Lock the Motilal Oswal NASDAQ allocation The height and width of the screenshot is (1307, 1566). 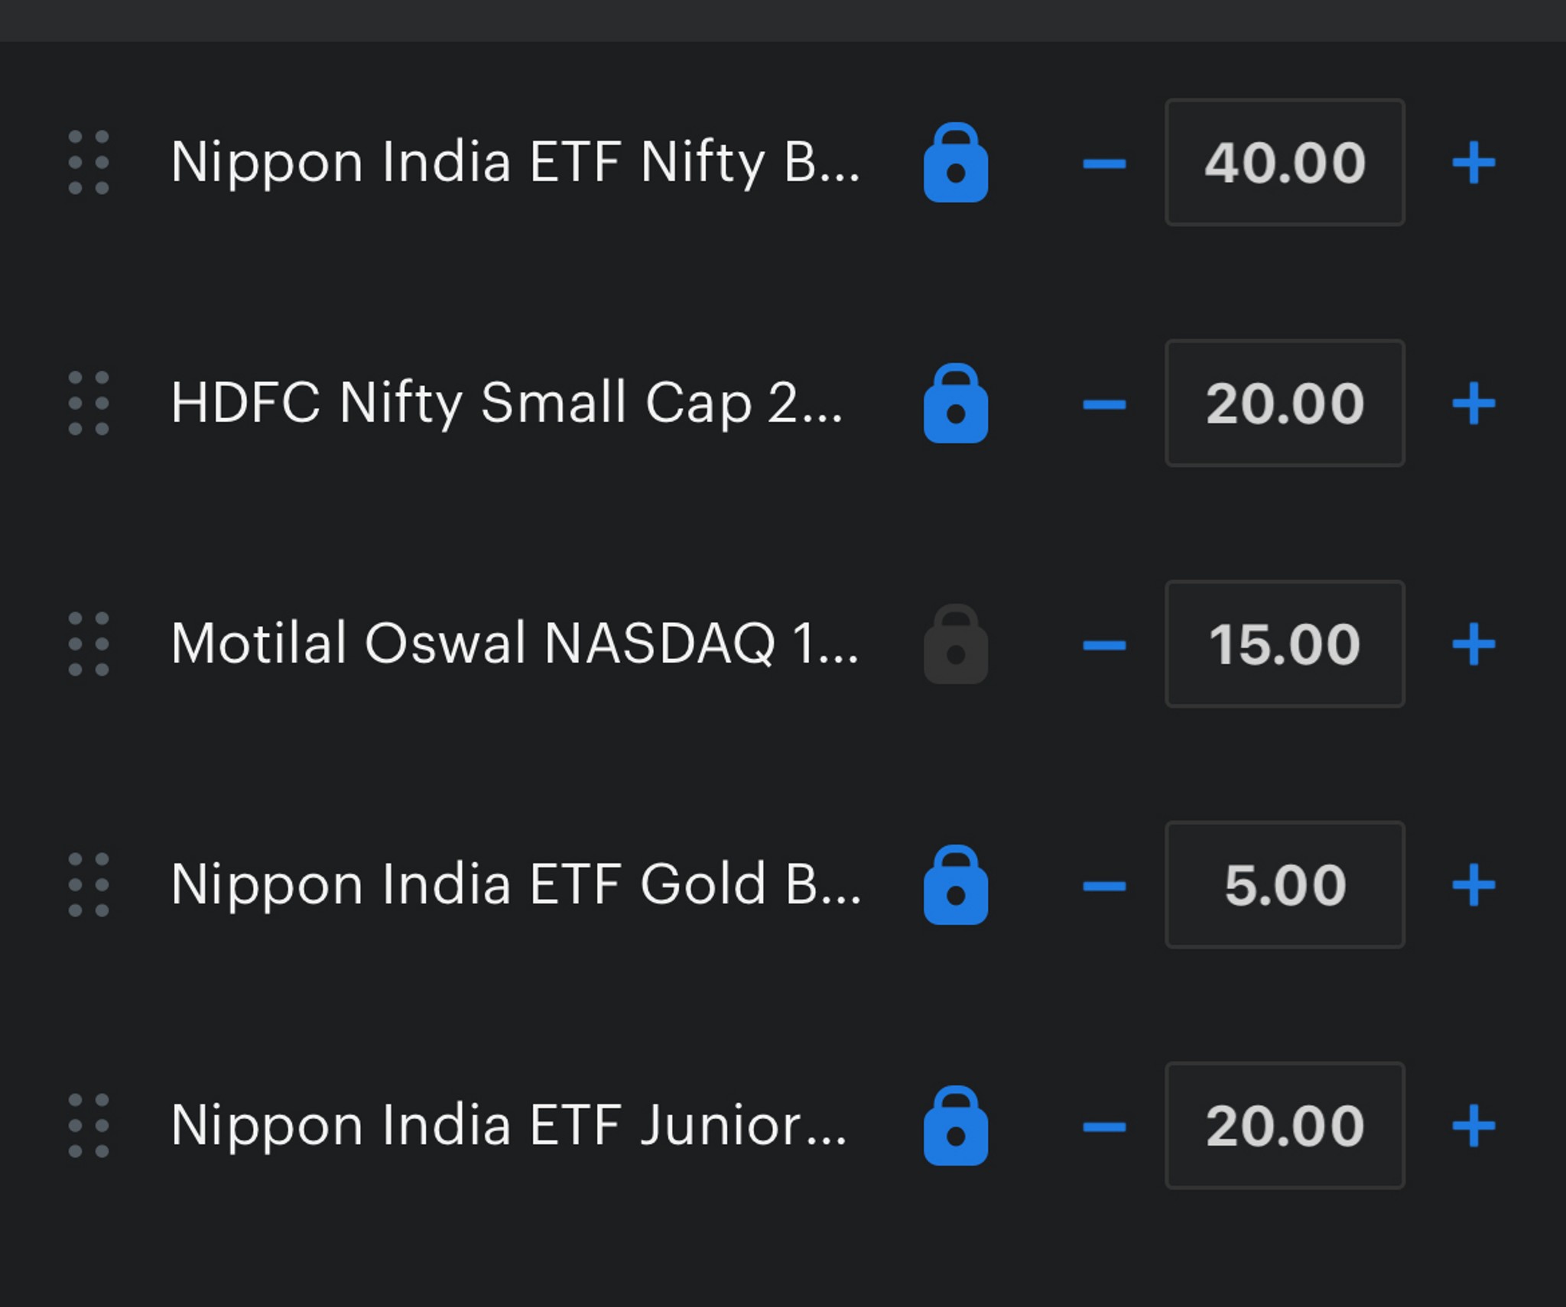[956, 644]
